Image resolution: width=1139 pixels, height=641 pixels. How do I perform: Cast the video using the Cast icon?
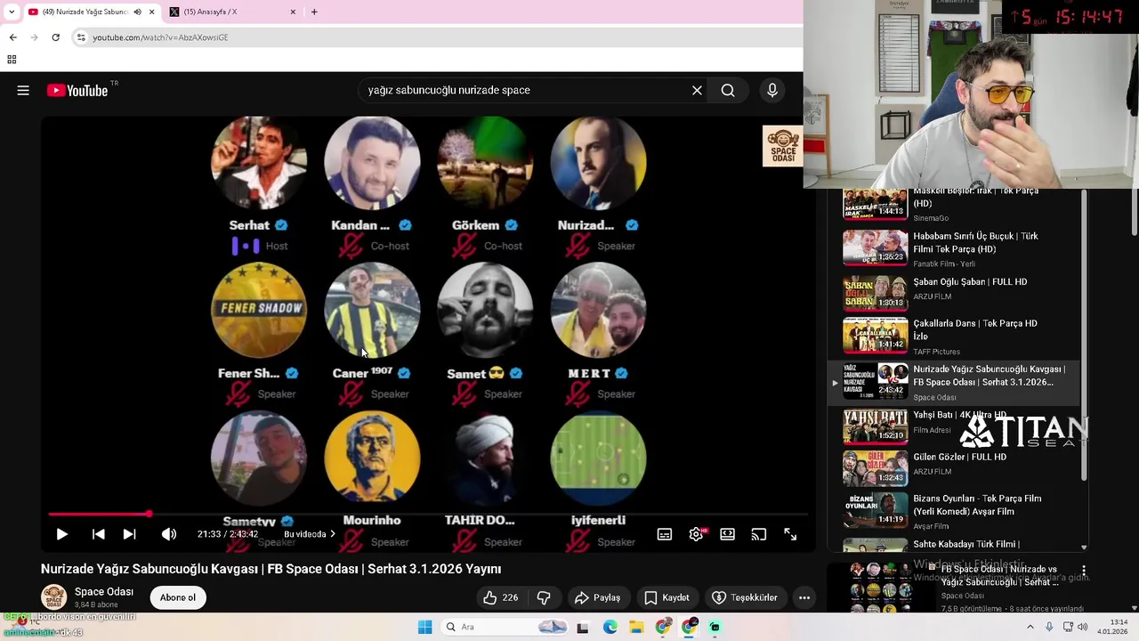759,534
